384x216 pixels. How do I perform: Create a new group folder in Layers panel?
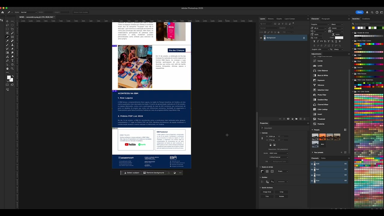click(x=296, y=119)
